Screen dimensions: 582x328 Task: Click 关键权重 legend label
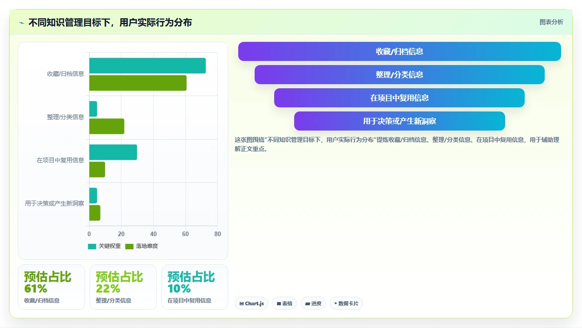(x=110, y=246)
